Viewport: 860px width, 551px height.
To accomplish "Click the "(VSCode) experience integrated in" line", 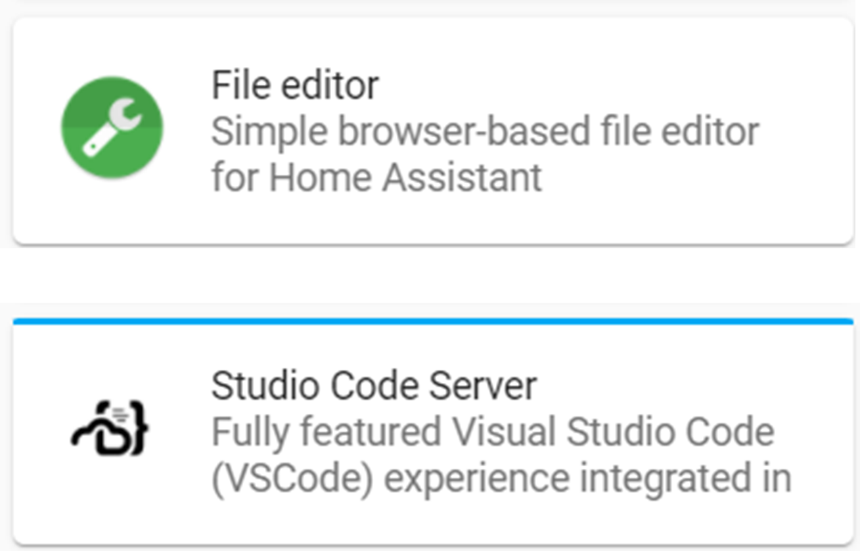I will 501,479.
